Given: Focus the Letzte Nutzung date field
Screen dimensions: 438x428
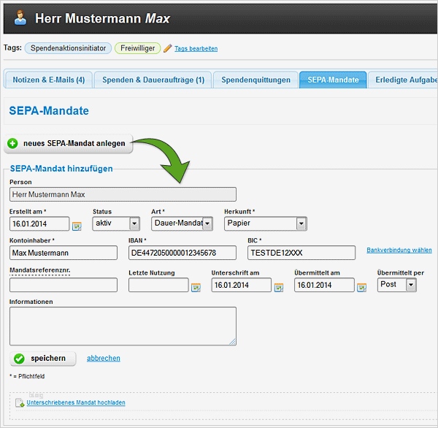Looking at the screenshot, I should coord(158,285).
